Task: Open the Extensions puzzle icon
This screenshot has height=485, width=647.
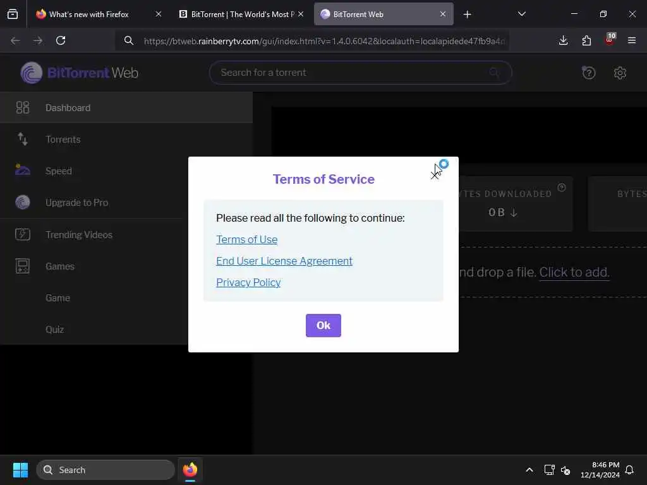Action: pyautogui.click(x=586, y=40)
